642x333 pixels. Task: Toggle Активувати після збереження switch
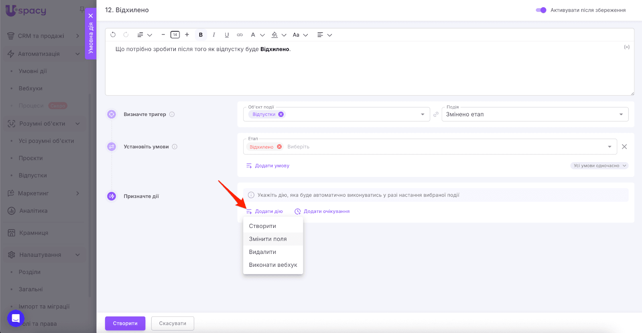pyautogui.click(x=541, y=10)
